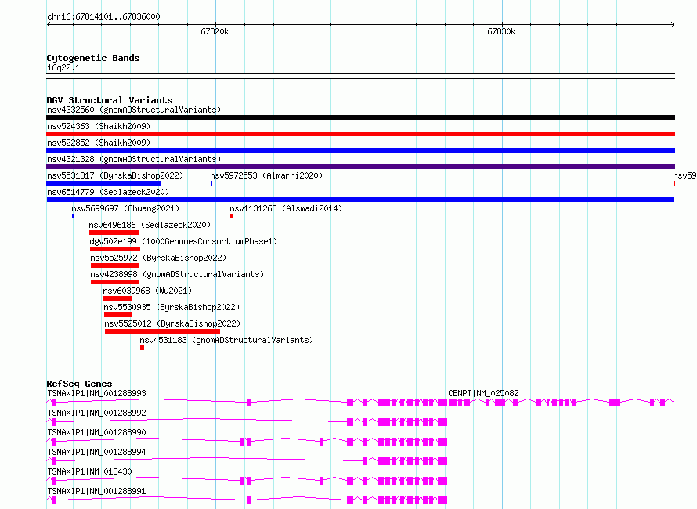697x509 pixels.
Task: Click the last exon of TSNAXIP1 NM_018430
Action: pyautogui.click(x=442, y=481)
